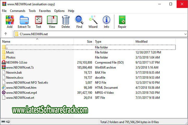This screenshot has width=188, height=125.
Task: Select the Music folder
Action: pos(10,52)
